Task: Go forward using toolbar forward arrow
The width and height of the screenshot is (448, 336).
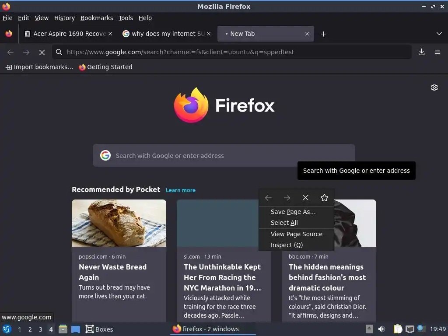Action: 26,52
